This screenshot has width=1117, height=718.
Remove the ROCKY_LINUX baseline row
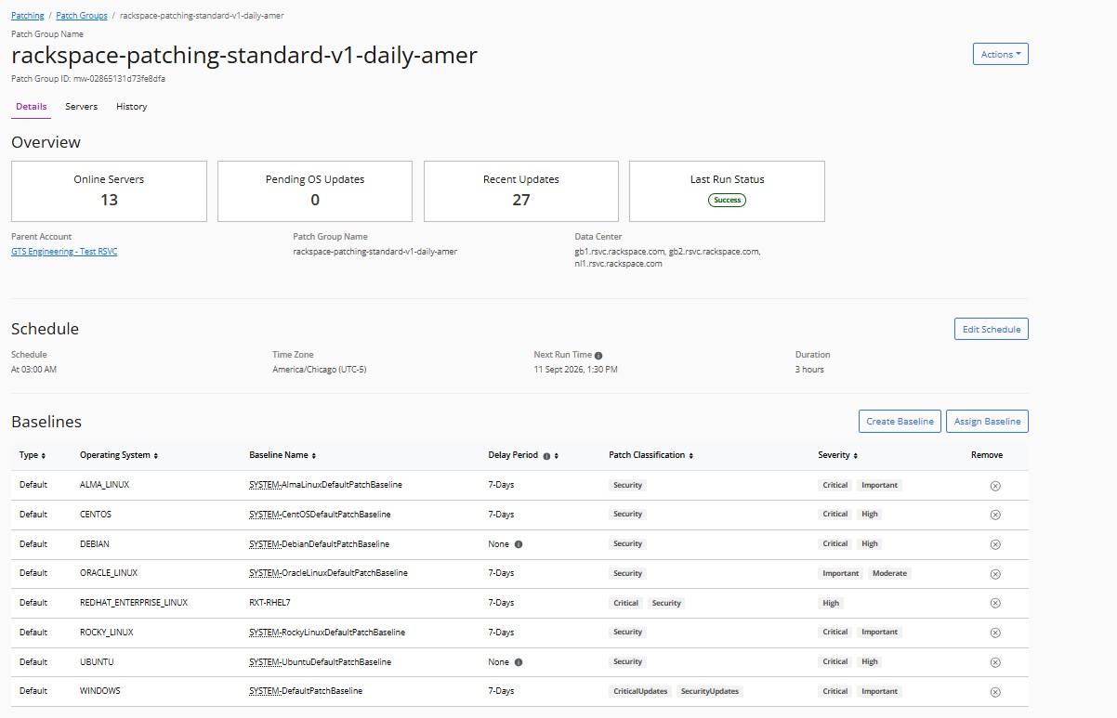click(994, 633)
